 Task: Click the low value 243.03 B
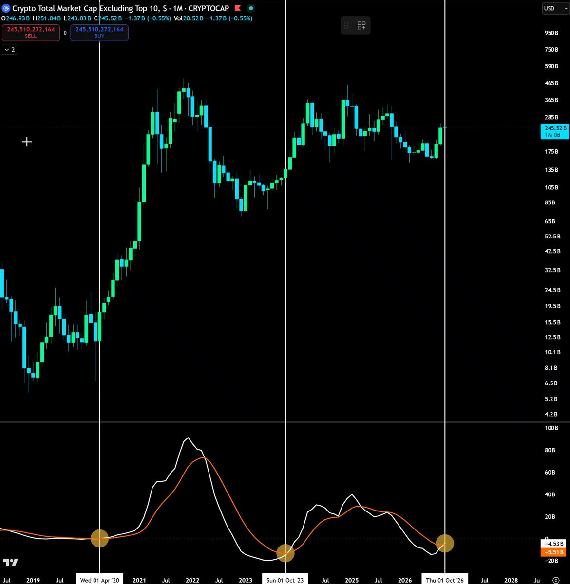point(80,18)
